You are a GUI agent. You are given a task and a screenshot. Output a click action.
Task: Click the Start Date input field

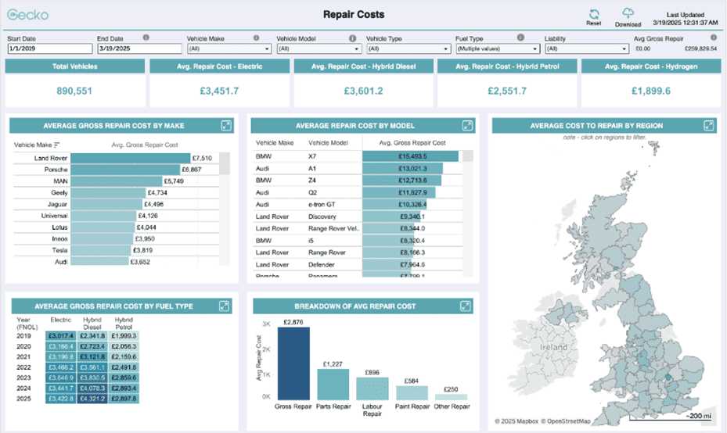pyautogui.click(x=49, y=48)
